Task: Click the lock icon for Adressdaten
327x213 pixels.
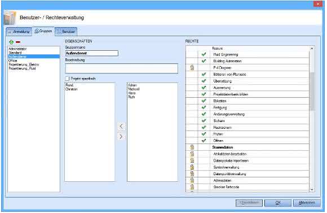Action: (x=192, y=180)
